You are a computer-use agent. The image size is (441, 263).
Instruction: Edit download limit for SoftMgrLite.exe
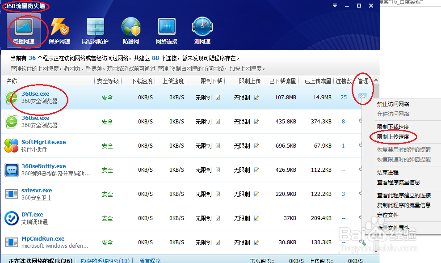point(218,146)
